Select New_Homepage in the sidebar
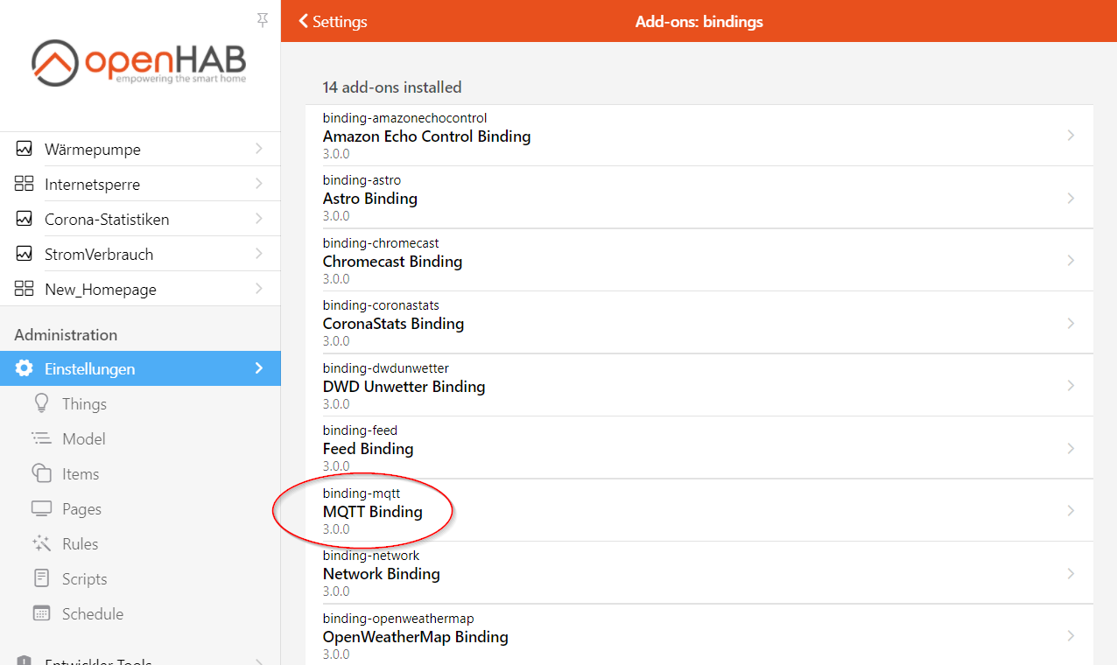1117x665 pixels. point(101,290)
